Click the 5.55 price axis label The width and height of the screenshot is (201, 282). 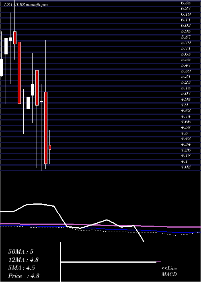point(186,60)
